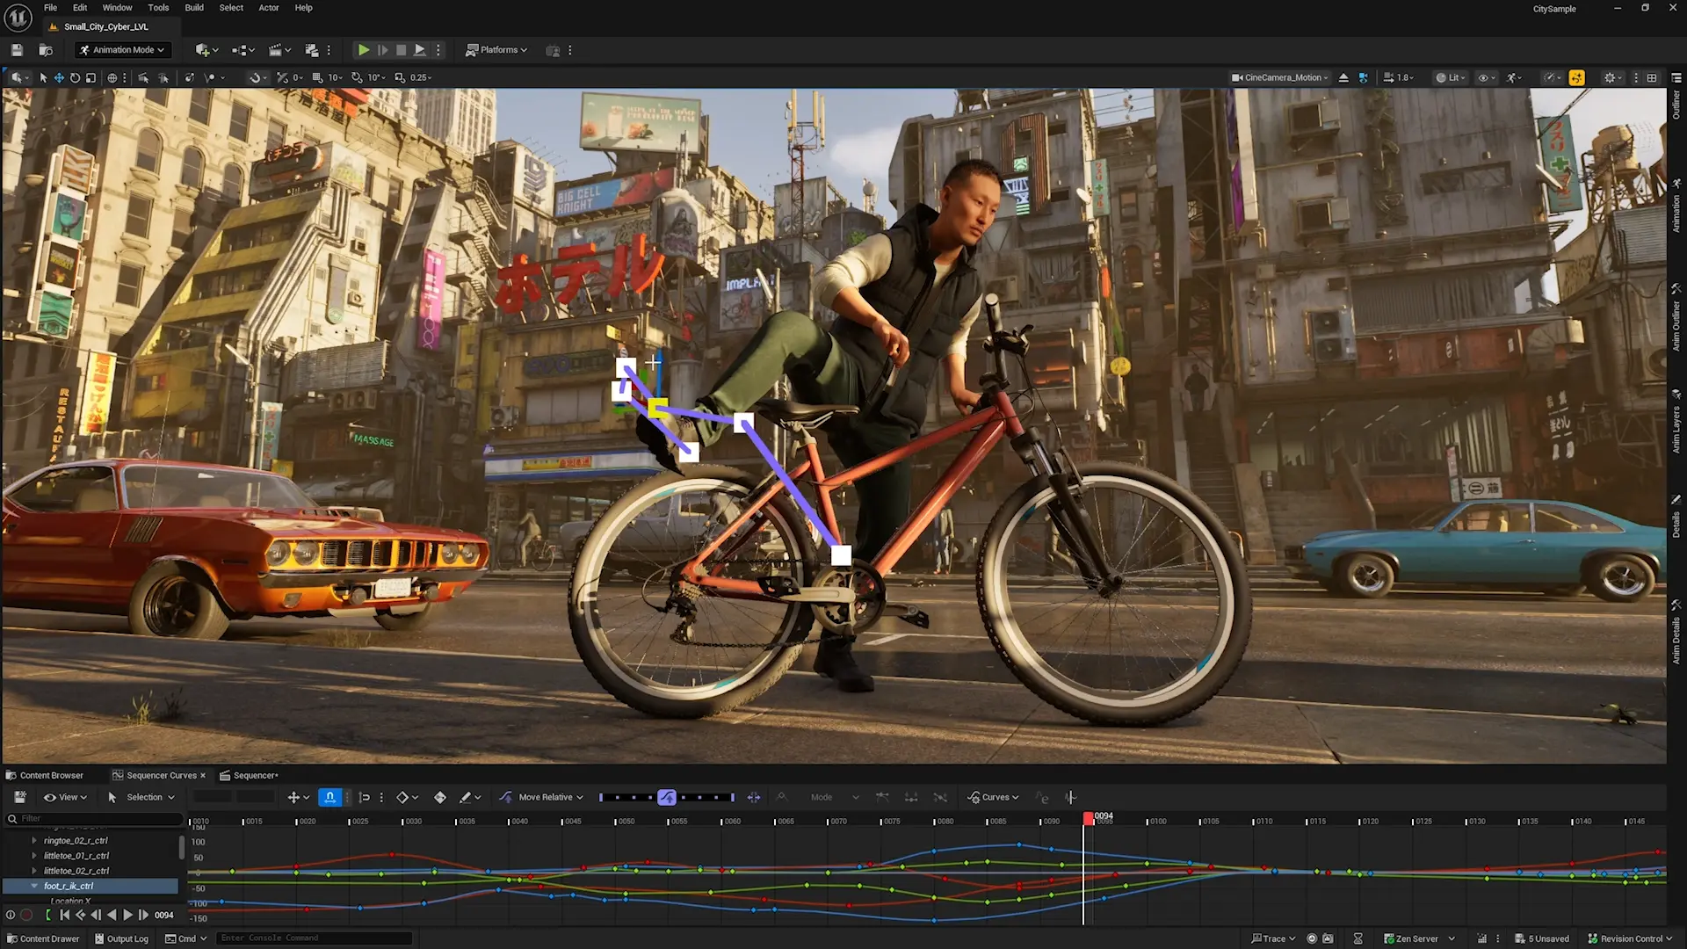
Task: Click the flatten tangents diamond icon
Action: point(440,797)
